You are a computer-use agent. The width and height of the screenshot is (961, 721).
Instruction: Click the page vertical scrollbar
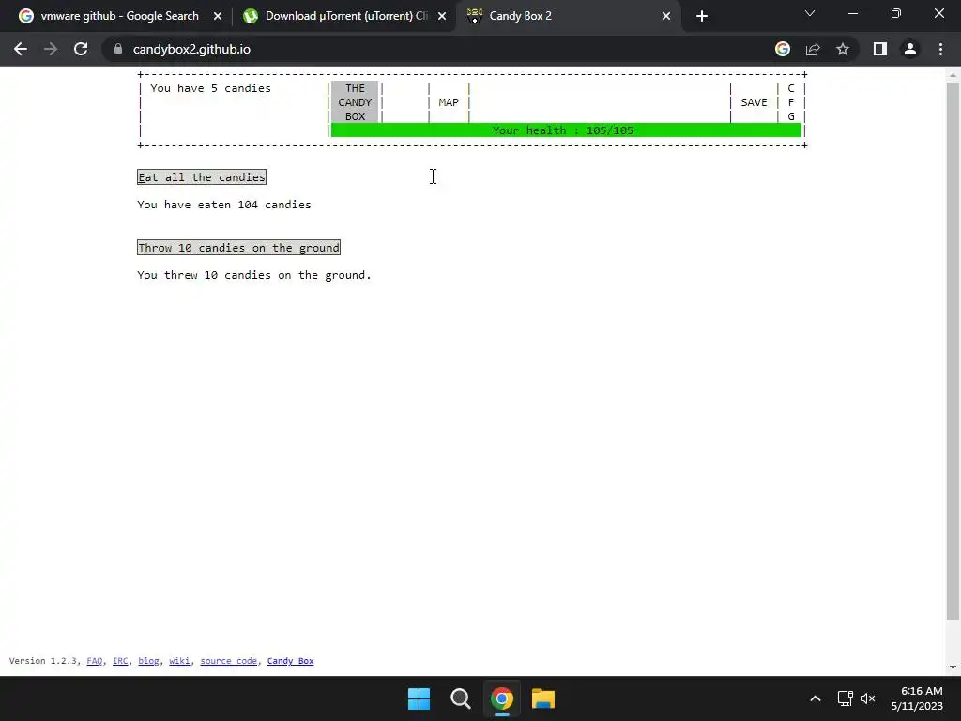click(953, 349)
